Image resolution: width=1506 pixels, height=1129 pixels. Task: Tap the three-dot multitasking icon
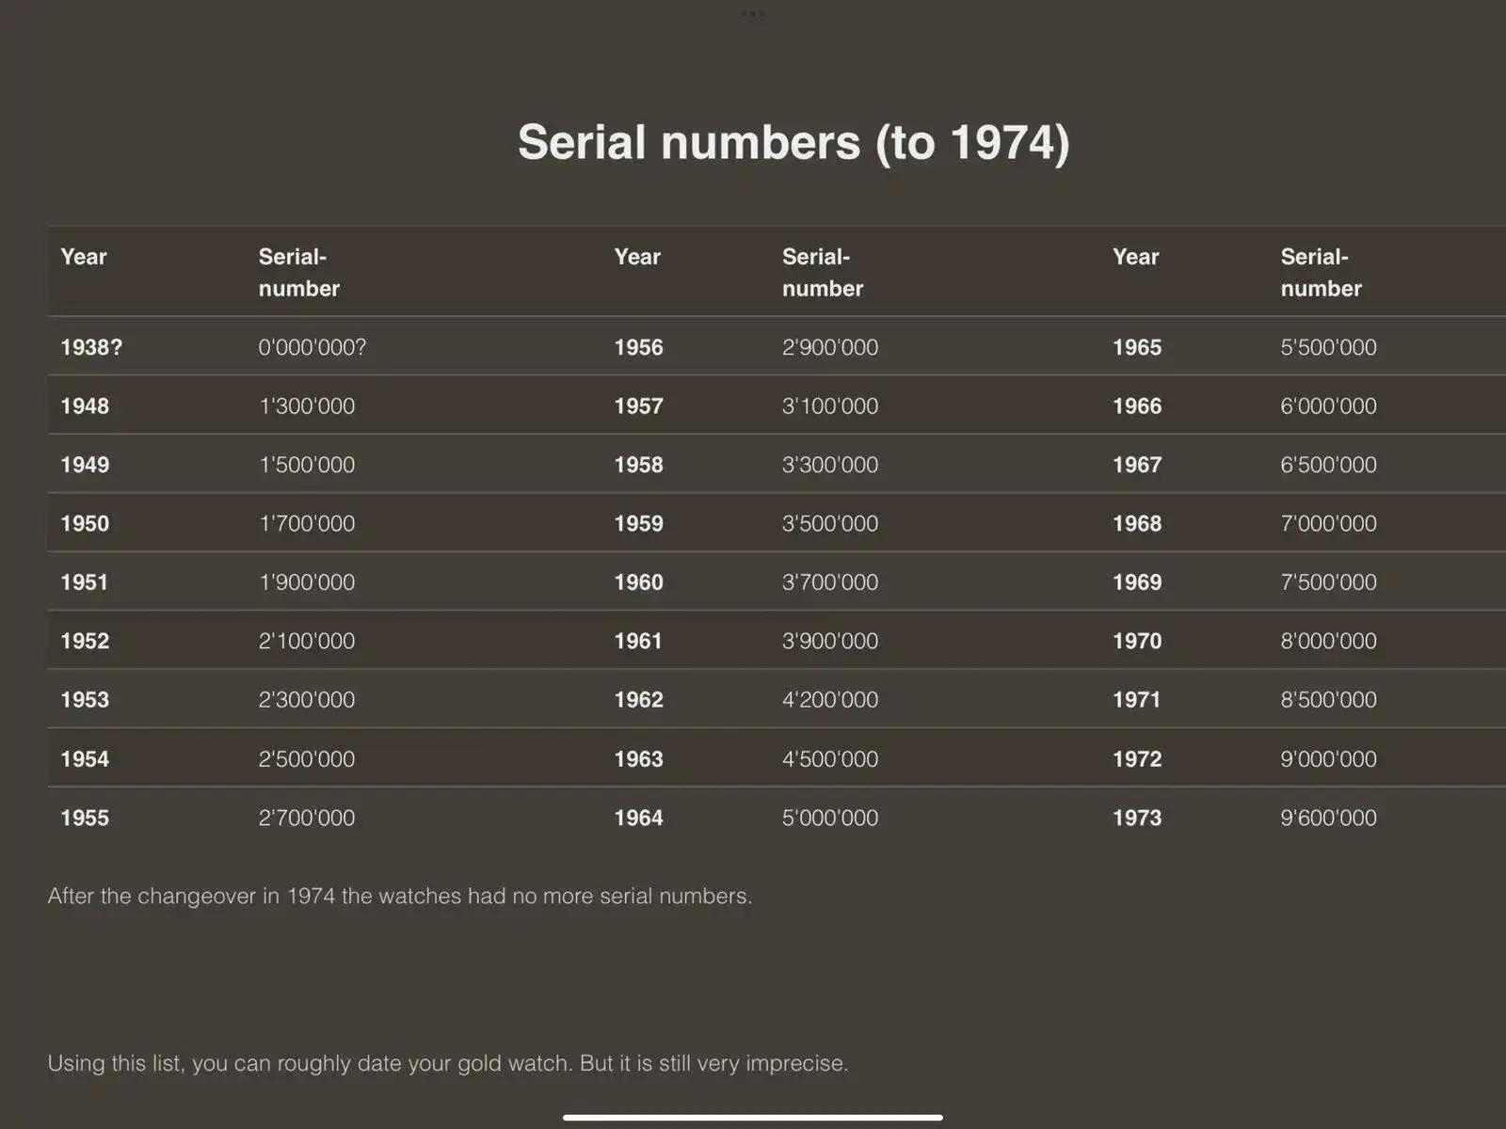[753, 13]
